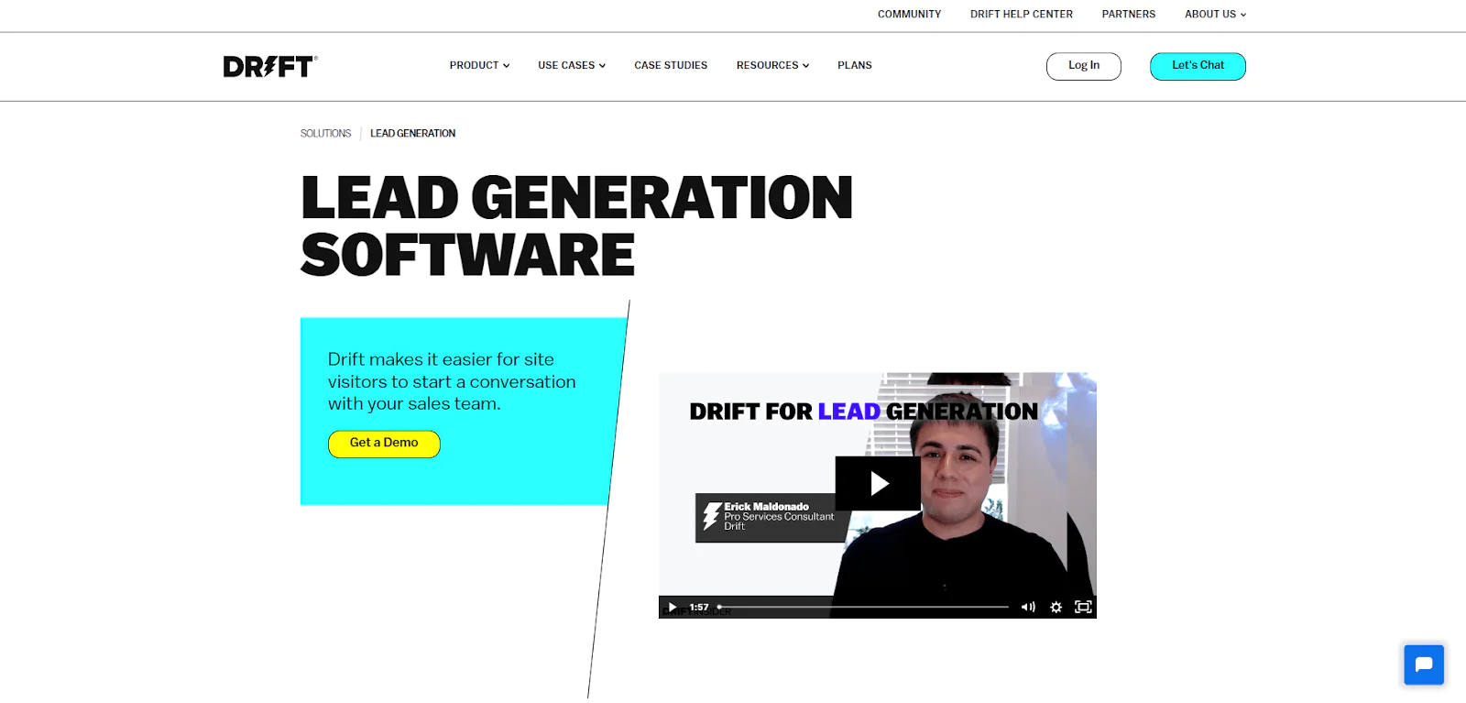1466x703 pixels.
Task: Open Case Studies page
Action: 671,65
